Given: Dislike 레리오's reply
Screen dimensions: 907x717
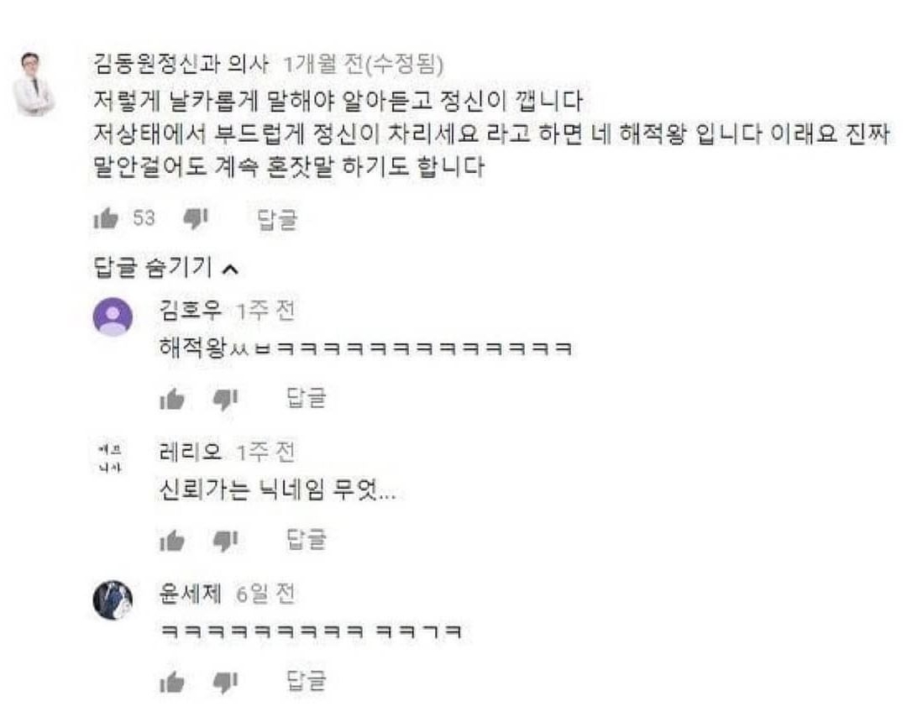Looking at the screenshot, I should [225, 541].
